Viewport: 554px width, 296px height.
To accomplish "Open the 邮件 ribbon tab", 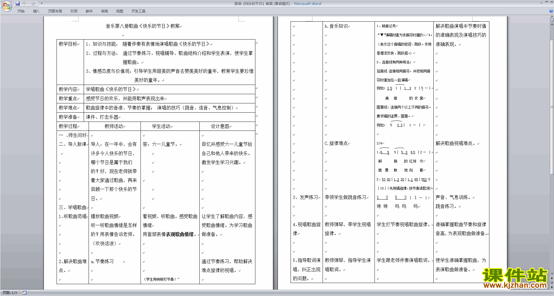I will [89, 11].
